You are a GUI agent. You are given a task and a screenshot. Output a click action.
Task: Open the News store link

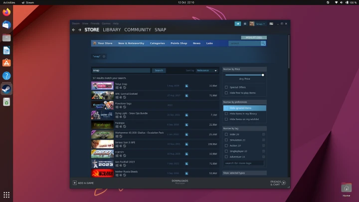point(196,43)
